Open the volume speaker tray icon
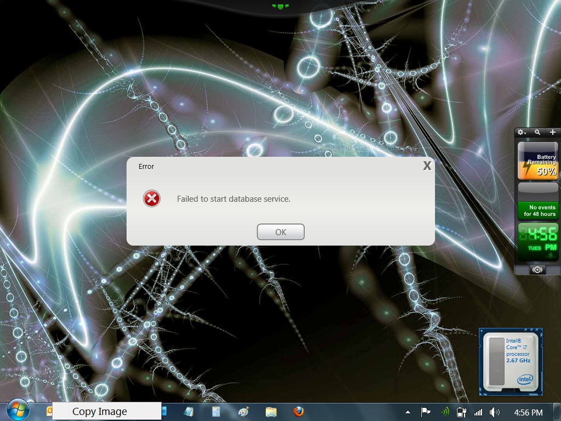561x421 pixels. [x=494, y=412]
